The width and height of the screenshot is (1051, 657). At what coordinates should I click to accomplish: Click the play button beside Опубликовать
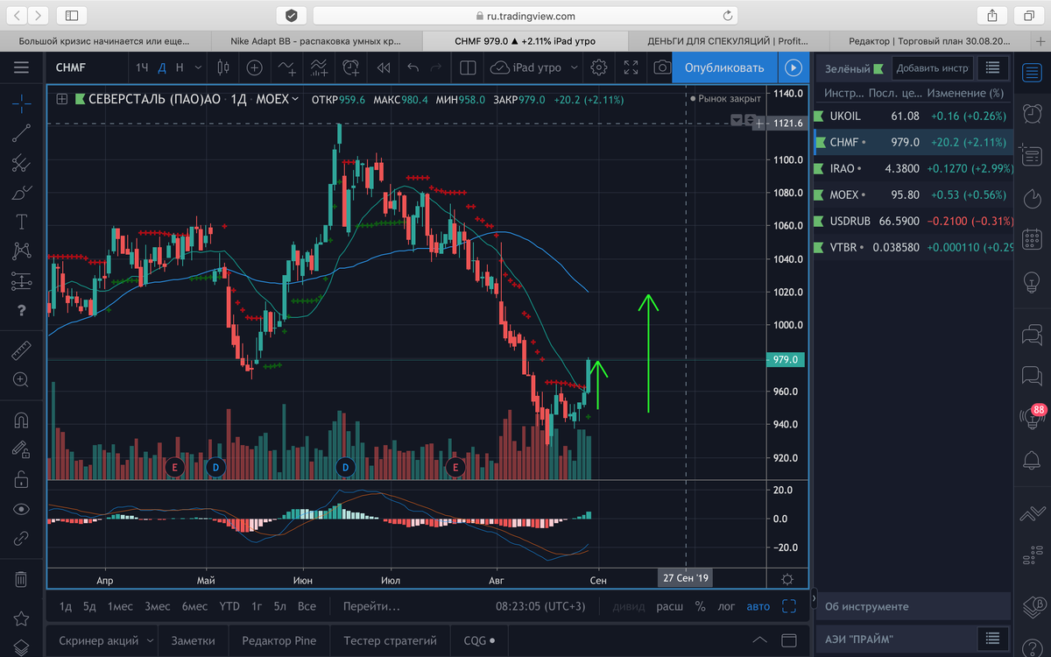(x=794, y=67)
